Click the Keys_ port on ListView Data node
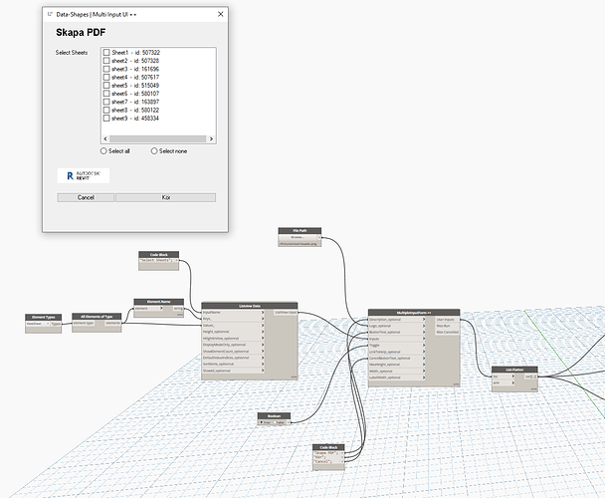This screenshot has width=605, height=498. [233, 319]
